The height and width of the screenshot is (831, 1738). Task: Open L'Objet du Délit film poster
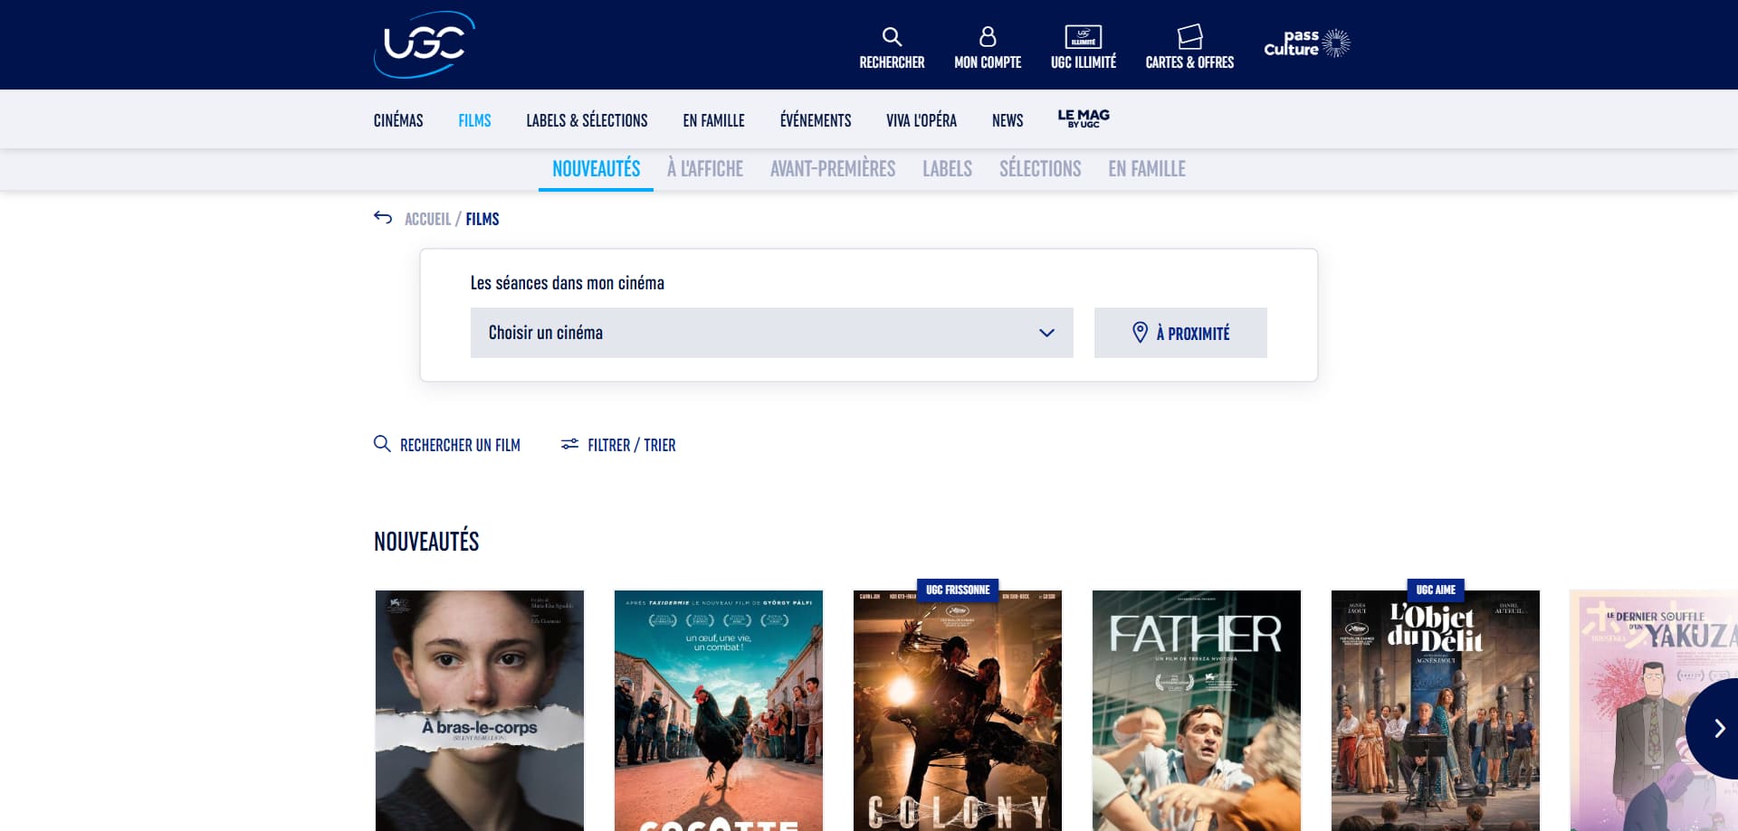[x=1436, y=711]
